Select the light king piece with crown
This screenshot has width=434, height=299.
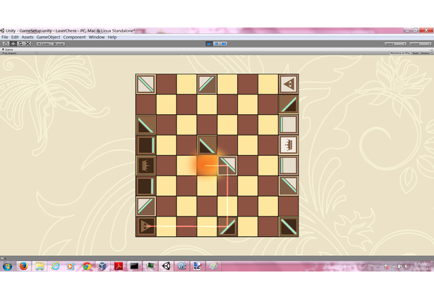tap(289, 145)
